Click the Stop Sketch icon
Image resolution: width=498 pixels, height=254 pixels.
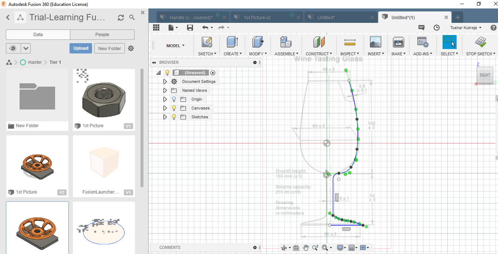tap(481, 42)
